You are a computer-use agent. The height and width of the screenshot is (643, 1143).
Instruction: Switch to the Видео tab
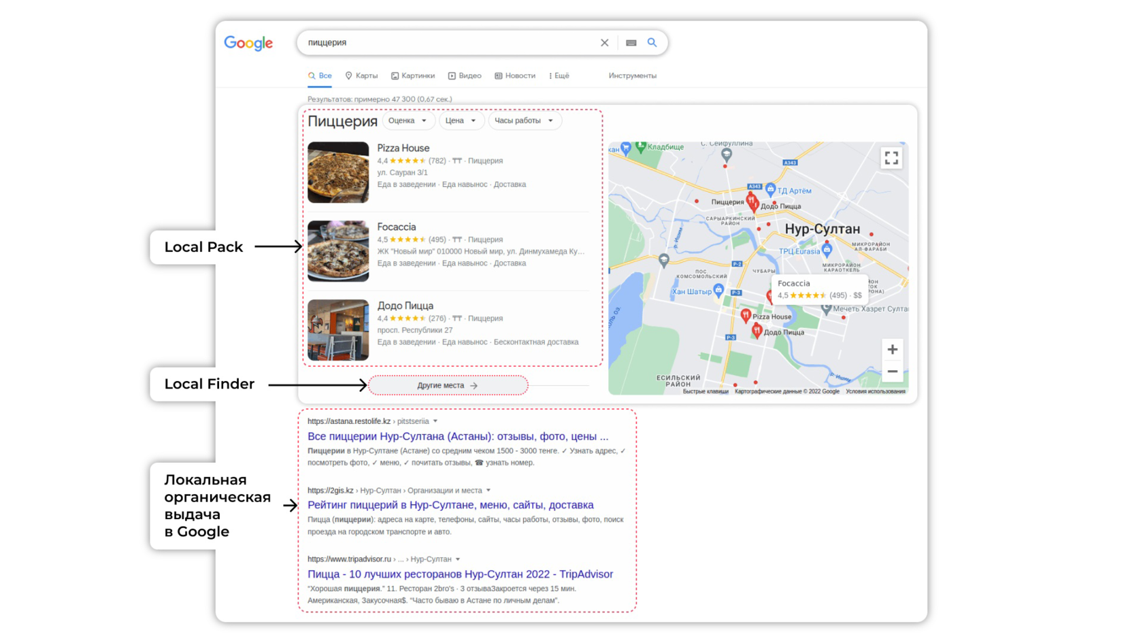click(465, 76)
